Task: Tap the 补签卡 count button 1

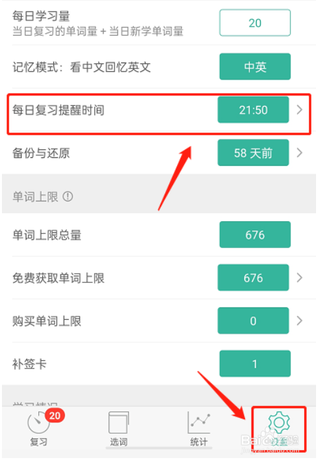Action: 255,363
